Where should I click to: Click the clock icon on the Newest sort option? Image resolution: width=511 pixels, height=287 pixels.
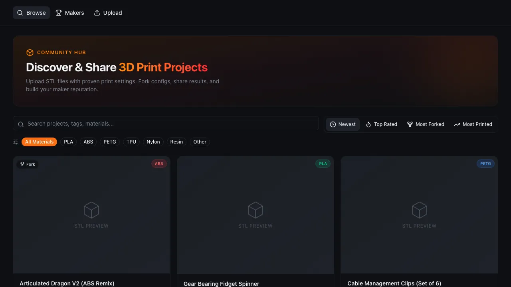tap(333, 124)
